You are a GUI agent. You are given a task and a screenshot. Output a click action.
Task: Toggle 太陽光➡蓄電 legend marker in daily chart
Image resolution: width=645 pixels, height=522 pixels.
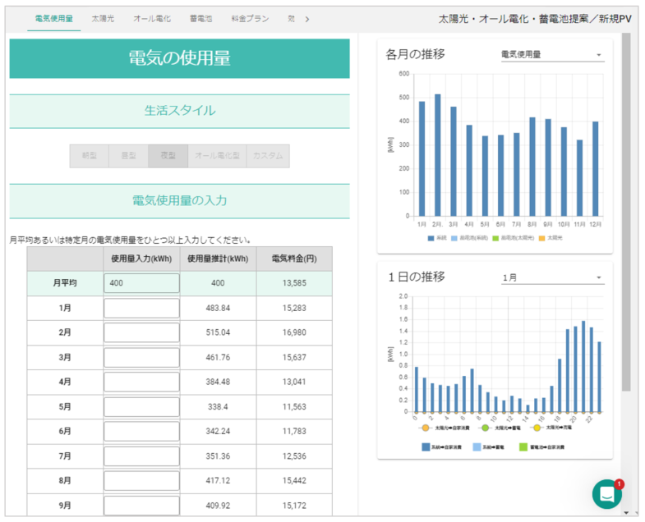485,428
